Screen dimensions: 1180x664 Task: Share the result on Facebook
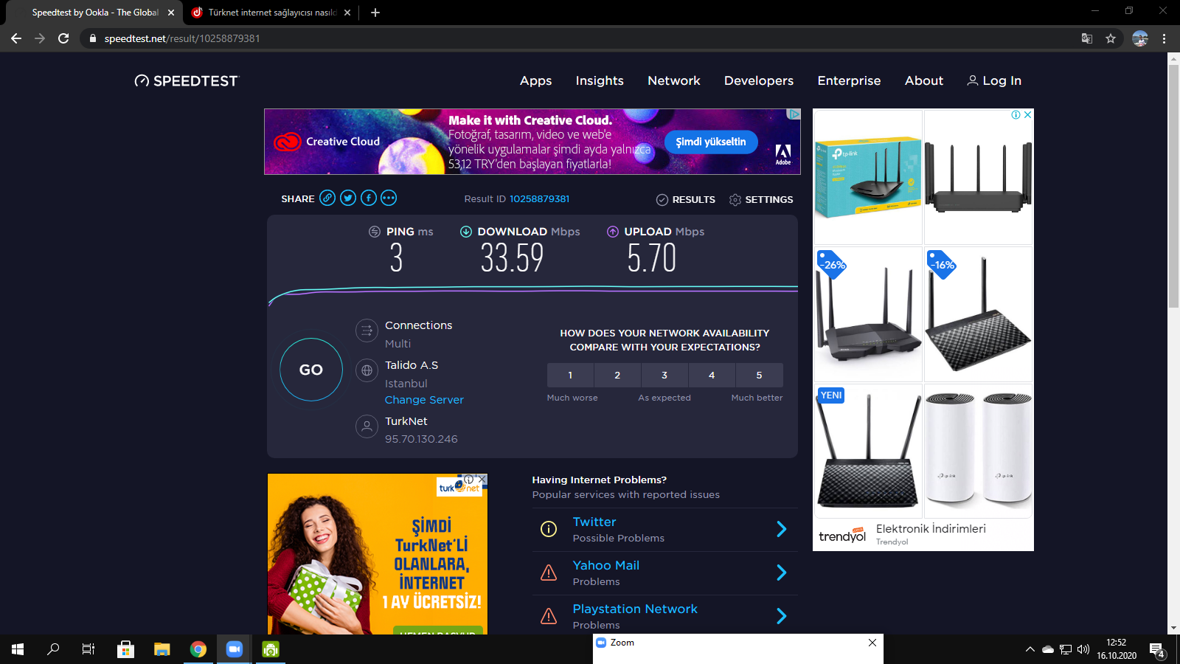pyautogui.click(x=369, y=198)
